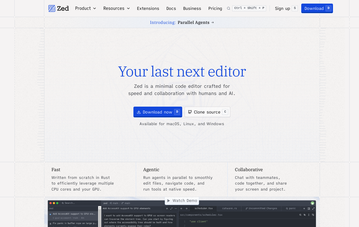Click the Search... field in editor demo
The width and height of the screenshot is (359, 227).
pos(81,203)
